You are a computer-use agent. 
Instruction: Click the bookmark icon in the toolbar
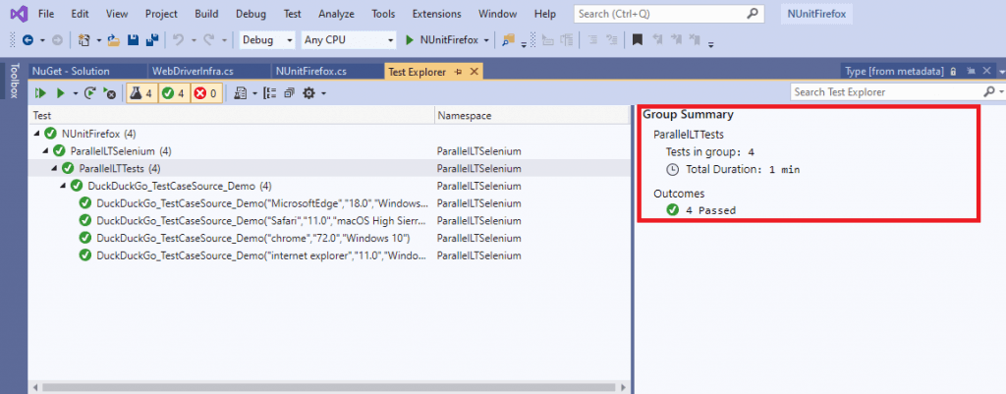click(637, 40)
